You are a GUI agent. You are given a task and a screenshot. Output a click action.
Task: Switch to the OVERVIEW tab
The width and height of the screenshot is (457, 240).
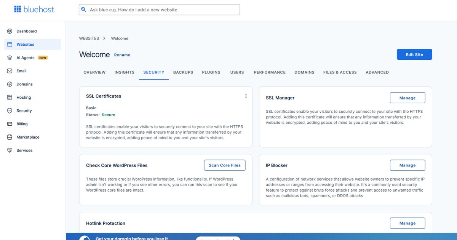pyautogui.click(x=94, y=72)
